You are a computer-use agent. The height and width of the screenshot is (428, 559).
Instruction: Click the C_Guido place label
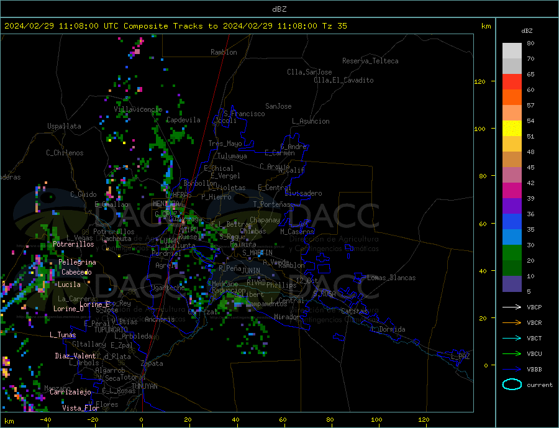pos(83,194)
